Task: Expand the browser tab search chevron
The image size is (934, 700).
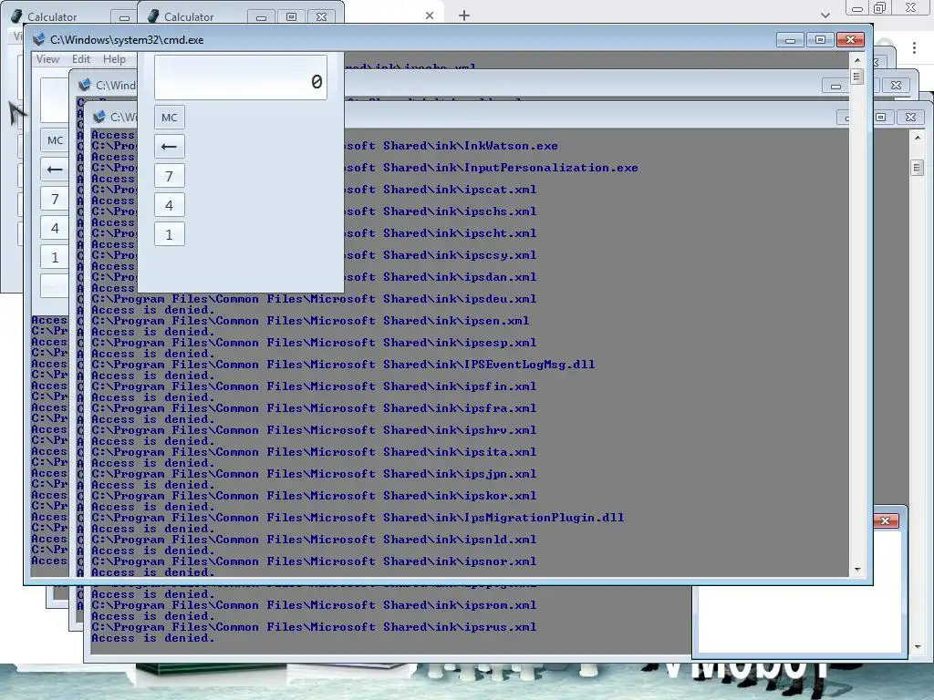Action: (x=825, y=15)
